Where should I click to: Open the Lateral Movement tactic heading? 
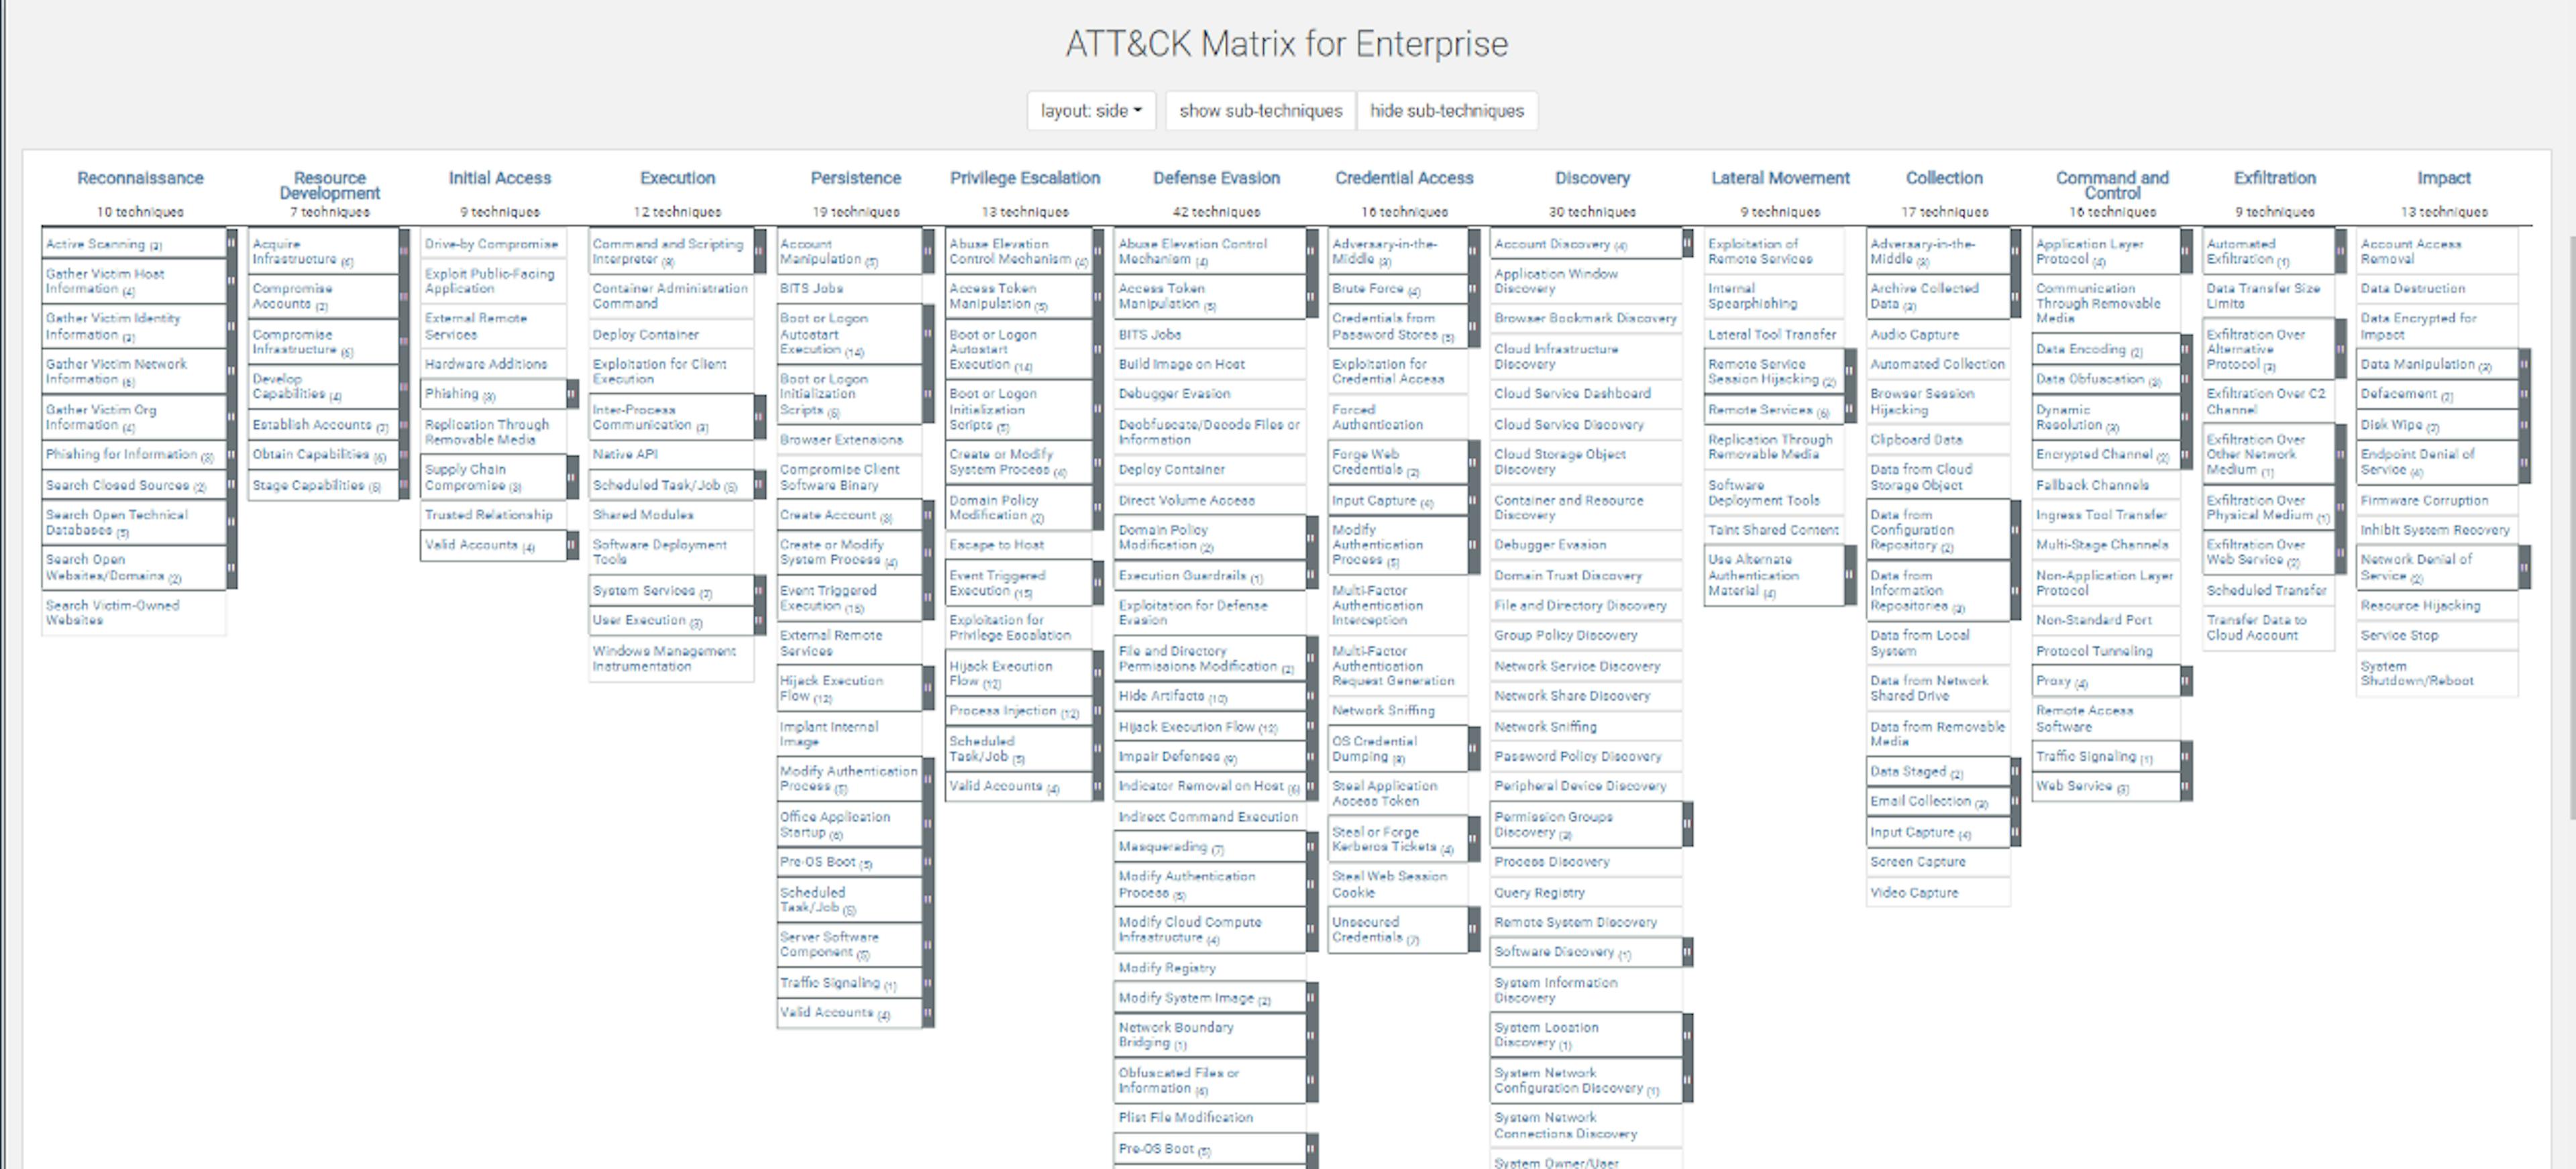pos(1780,178)
